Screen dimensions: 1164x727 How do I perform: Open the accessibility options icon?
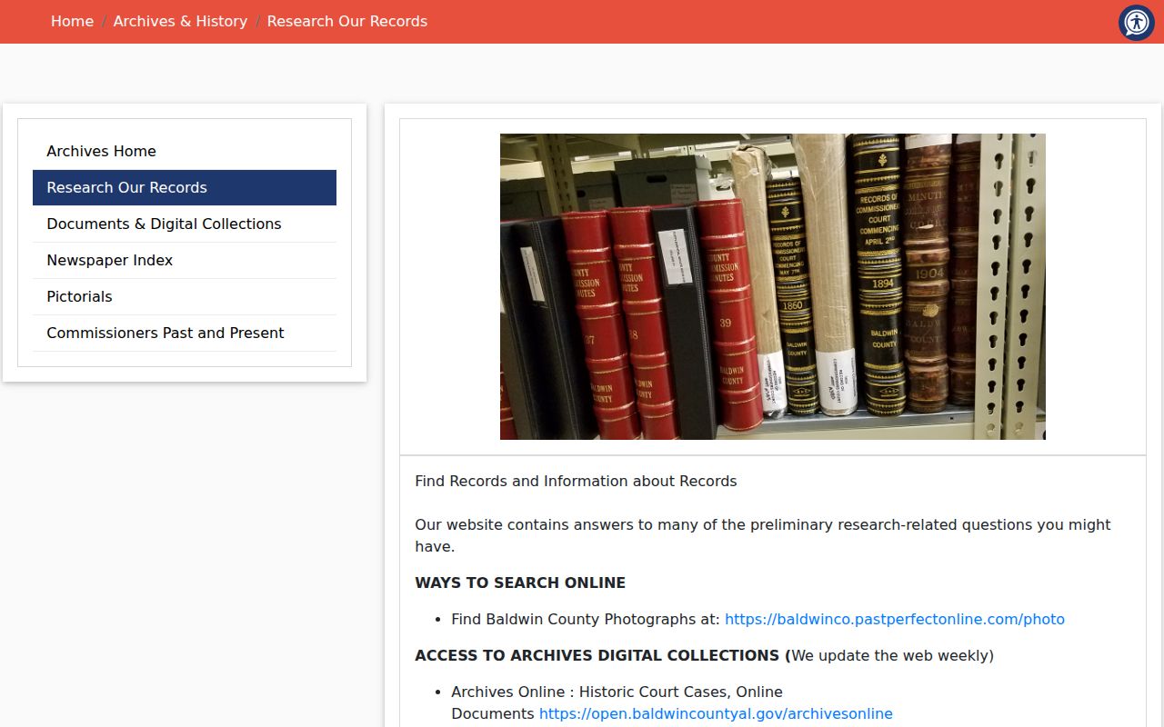(1136, 23)
